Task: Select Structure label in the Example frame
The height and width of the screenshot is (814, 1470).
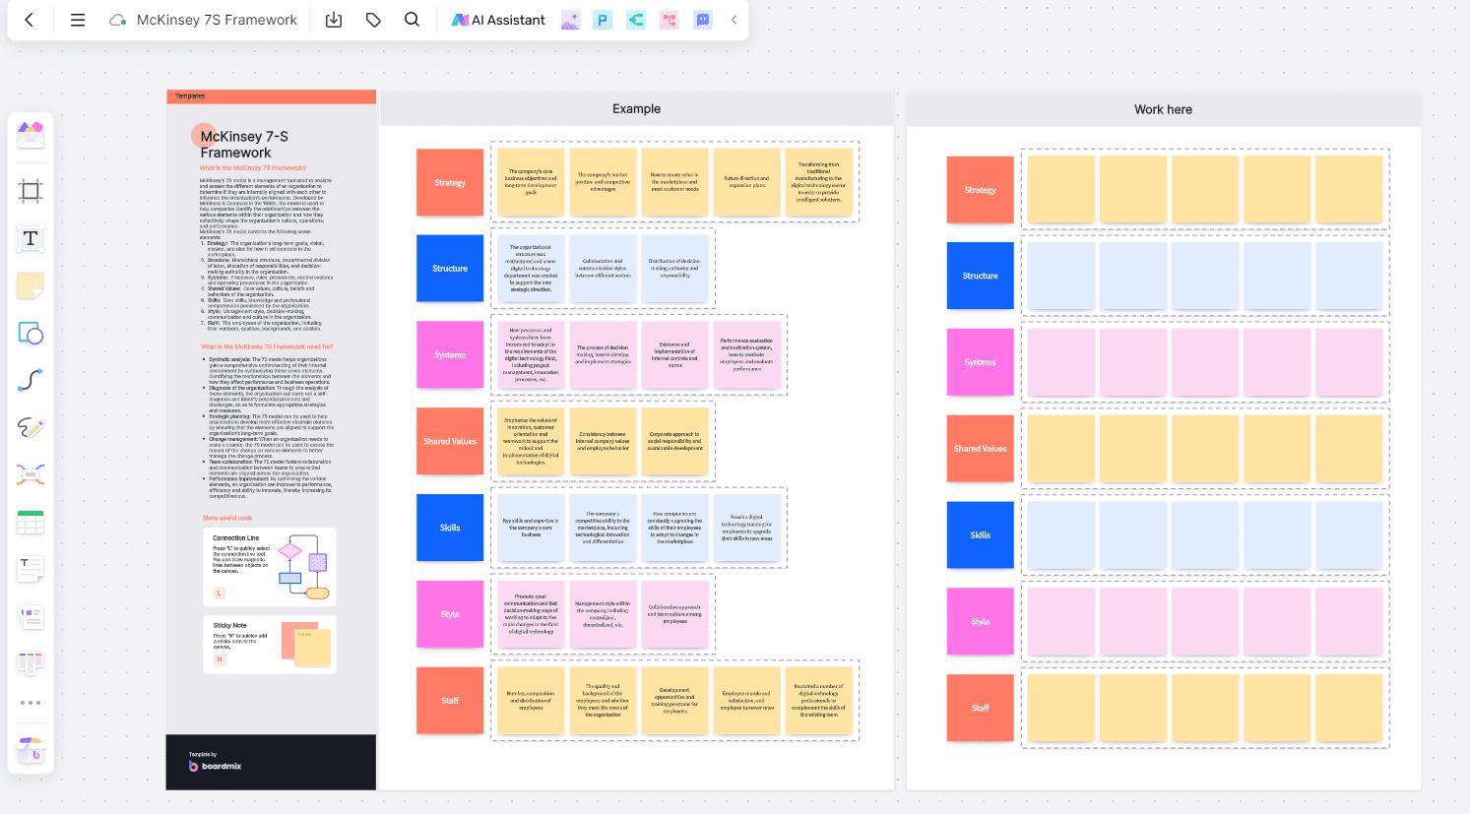Action: [450, 269]
